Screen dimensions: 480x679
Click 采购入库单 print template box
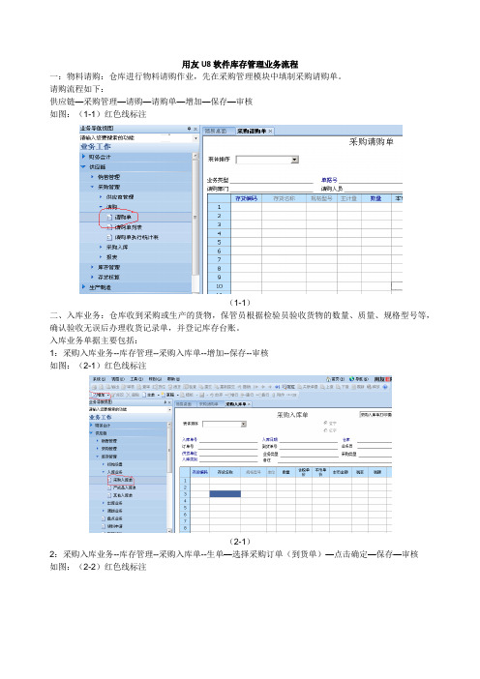375,415
